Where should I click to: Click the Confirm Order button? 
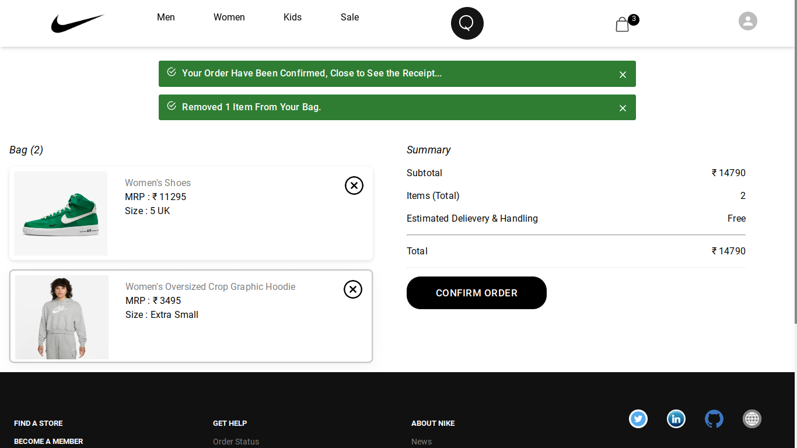(477, 293)
